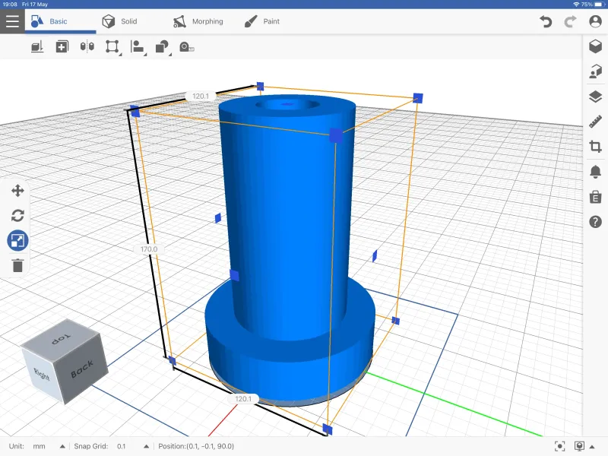
Task: Click the Position coordinates readout
Action: (x=196, y=446)
